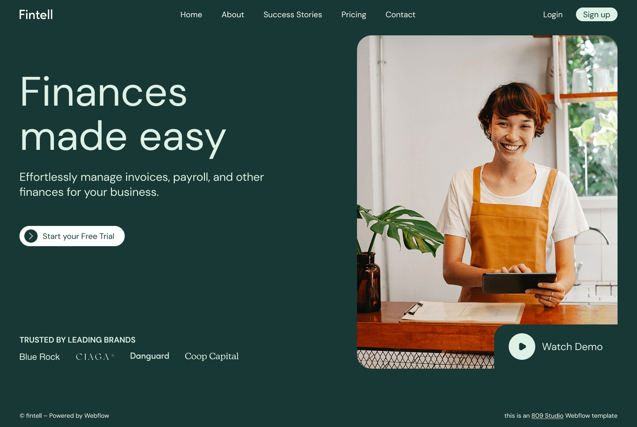Select the Pricing nav link

click(354, 15)
